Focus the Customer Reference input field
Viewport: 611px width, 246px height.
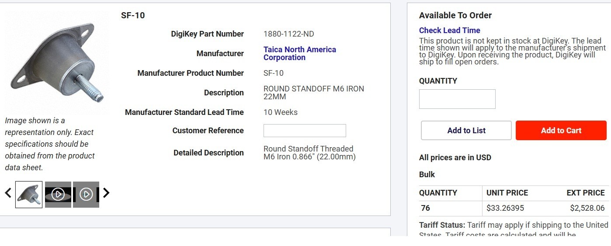305,131
